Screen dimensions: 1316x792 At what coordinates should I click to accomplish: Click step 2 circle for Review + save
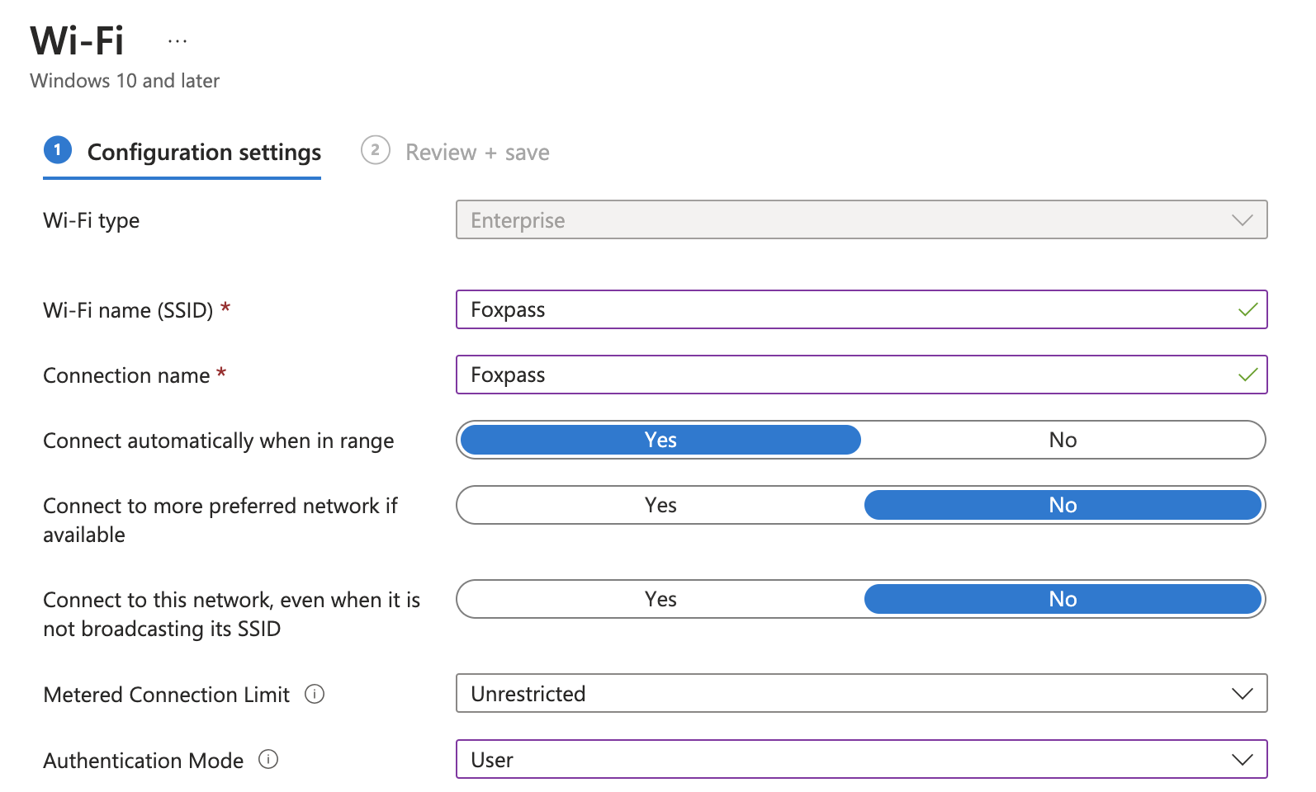376,150
